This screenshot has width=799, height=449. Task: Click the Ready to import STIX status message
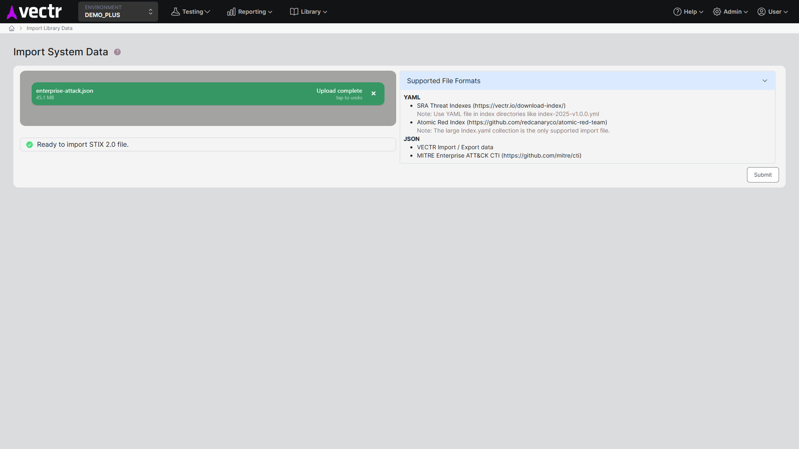83,145
